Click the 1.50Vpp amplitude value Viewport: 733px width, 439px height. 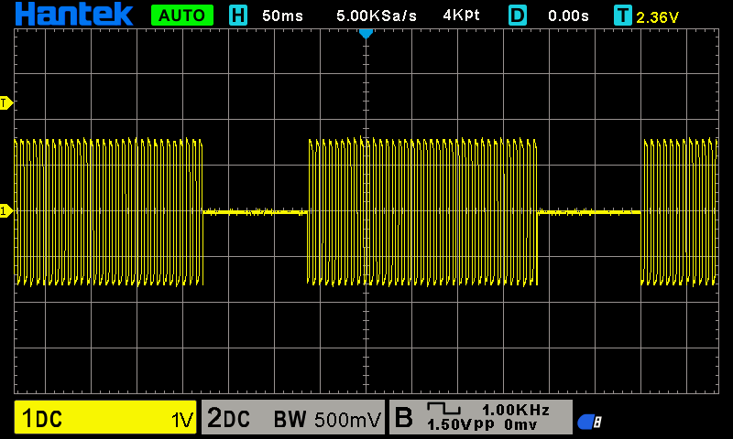pos(461,424)
